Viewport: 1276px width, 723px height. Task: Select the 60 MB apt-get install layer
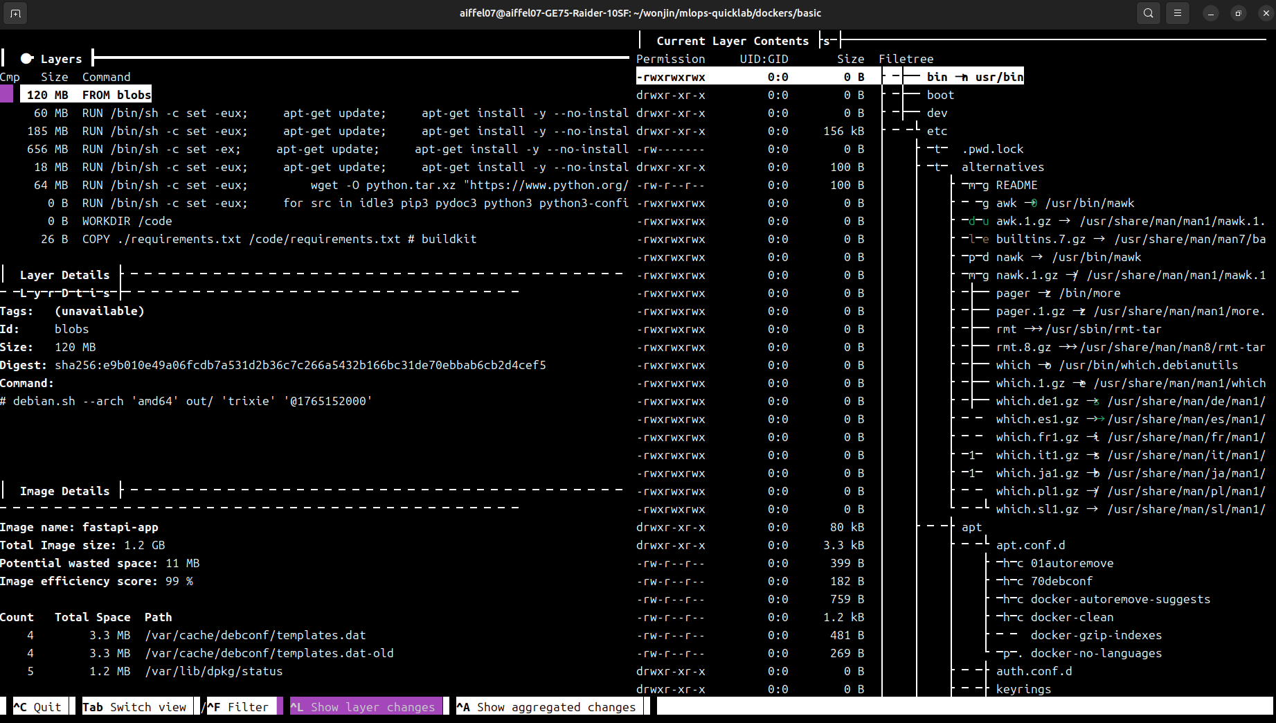(314, 113)
